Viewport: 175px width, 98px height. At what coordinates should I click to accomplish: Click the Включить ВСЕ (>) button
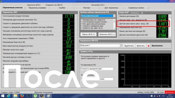[107, 35]
